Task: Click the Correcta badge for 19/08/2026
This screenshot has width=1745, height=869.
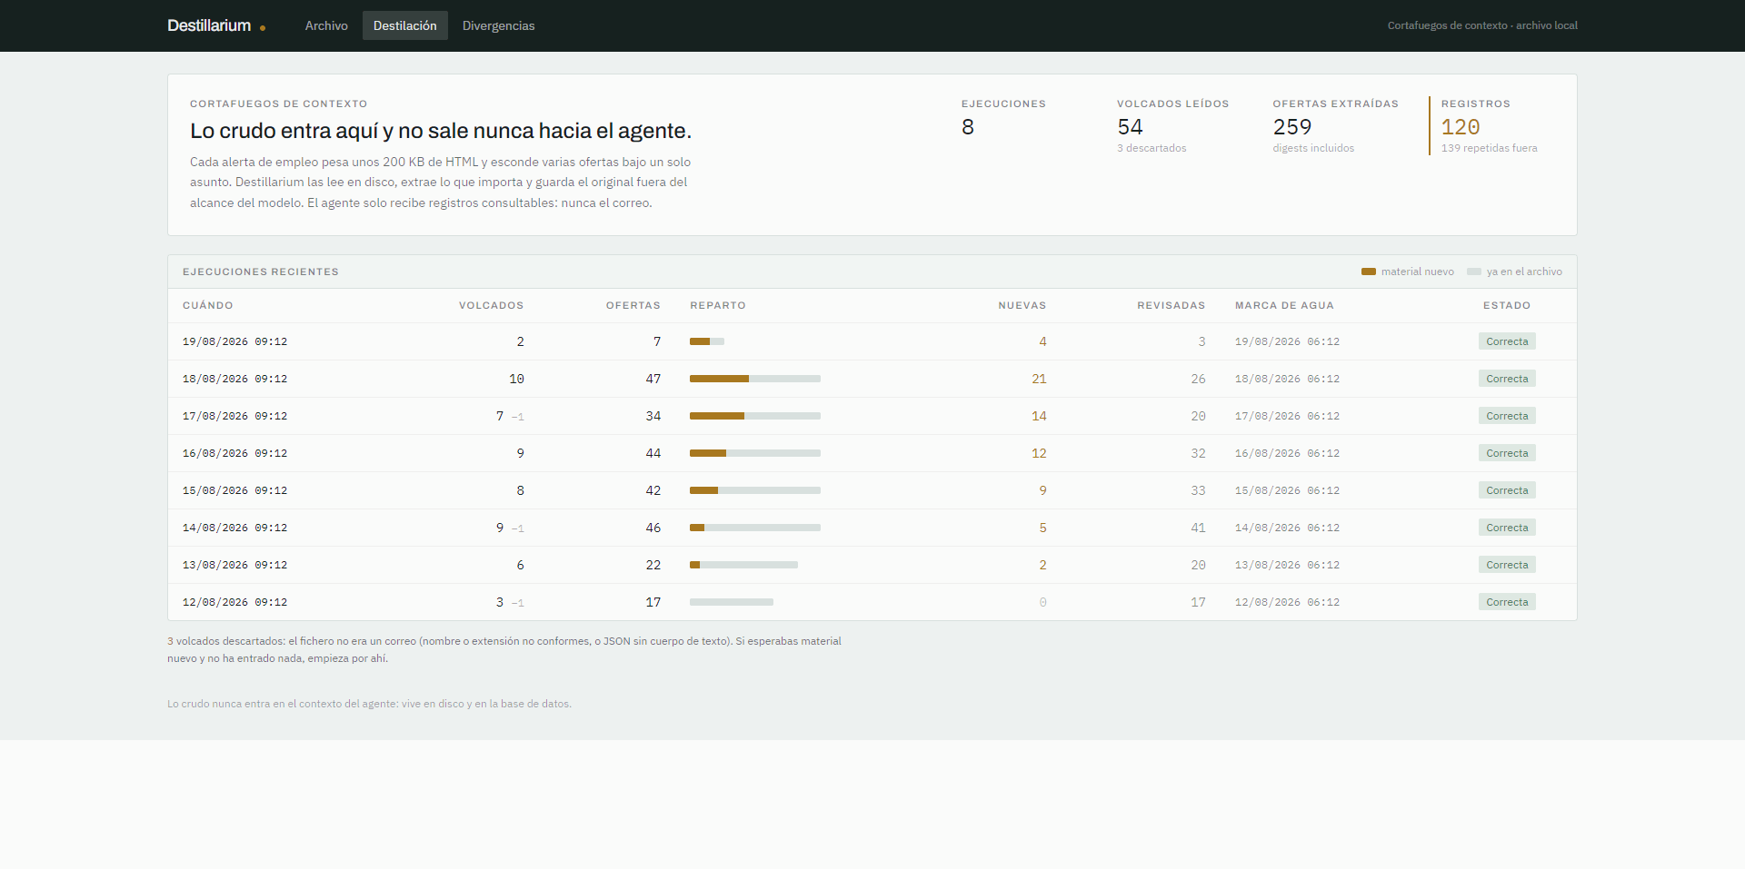Action: point(1507,341)
